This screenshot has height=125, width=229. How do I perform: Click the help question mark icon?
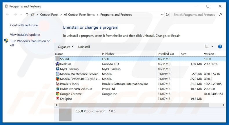(x=220, y=47)
